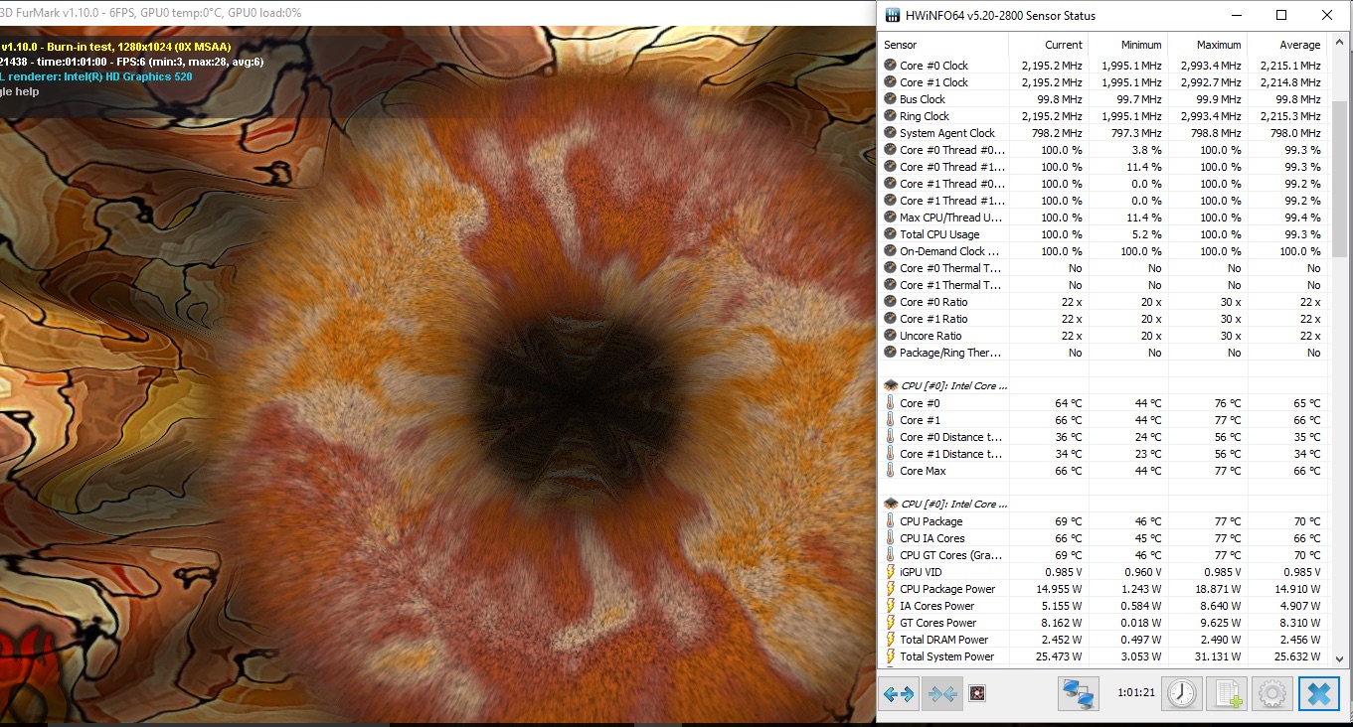The height and width of the screenshot is (727, 1353).
Task: Click the gauge icon beside Core #0 Clock
Action: [x=890, y=66]
